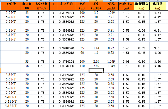Click the branch label 5-7 NT
The height and width of the screenshot is (109, 168).
click(11, 84)
